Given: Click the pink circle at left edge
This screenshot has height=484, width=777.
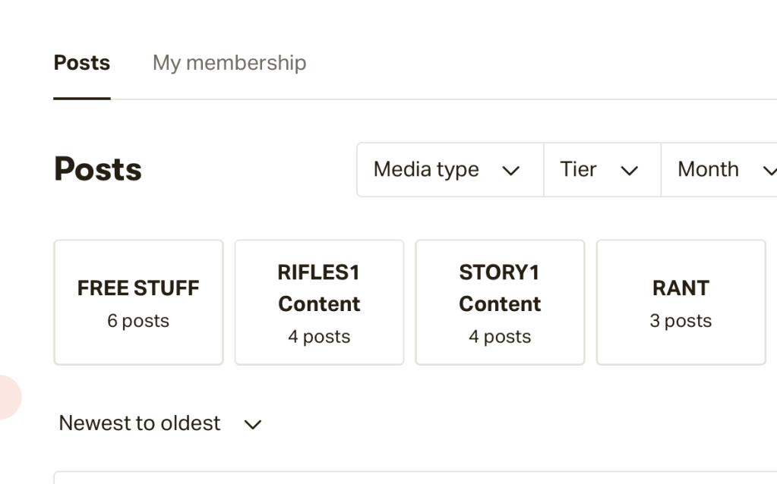Looking at the screenshot, I should pos(8,397).
